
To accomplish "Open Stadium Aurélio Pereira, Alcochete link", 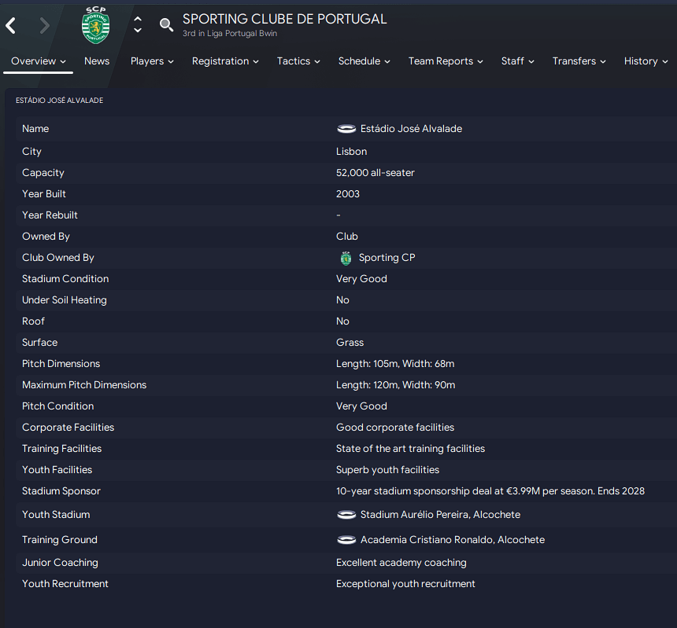I will pyautogui.click(x=440, y=515).
